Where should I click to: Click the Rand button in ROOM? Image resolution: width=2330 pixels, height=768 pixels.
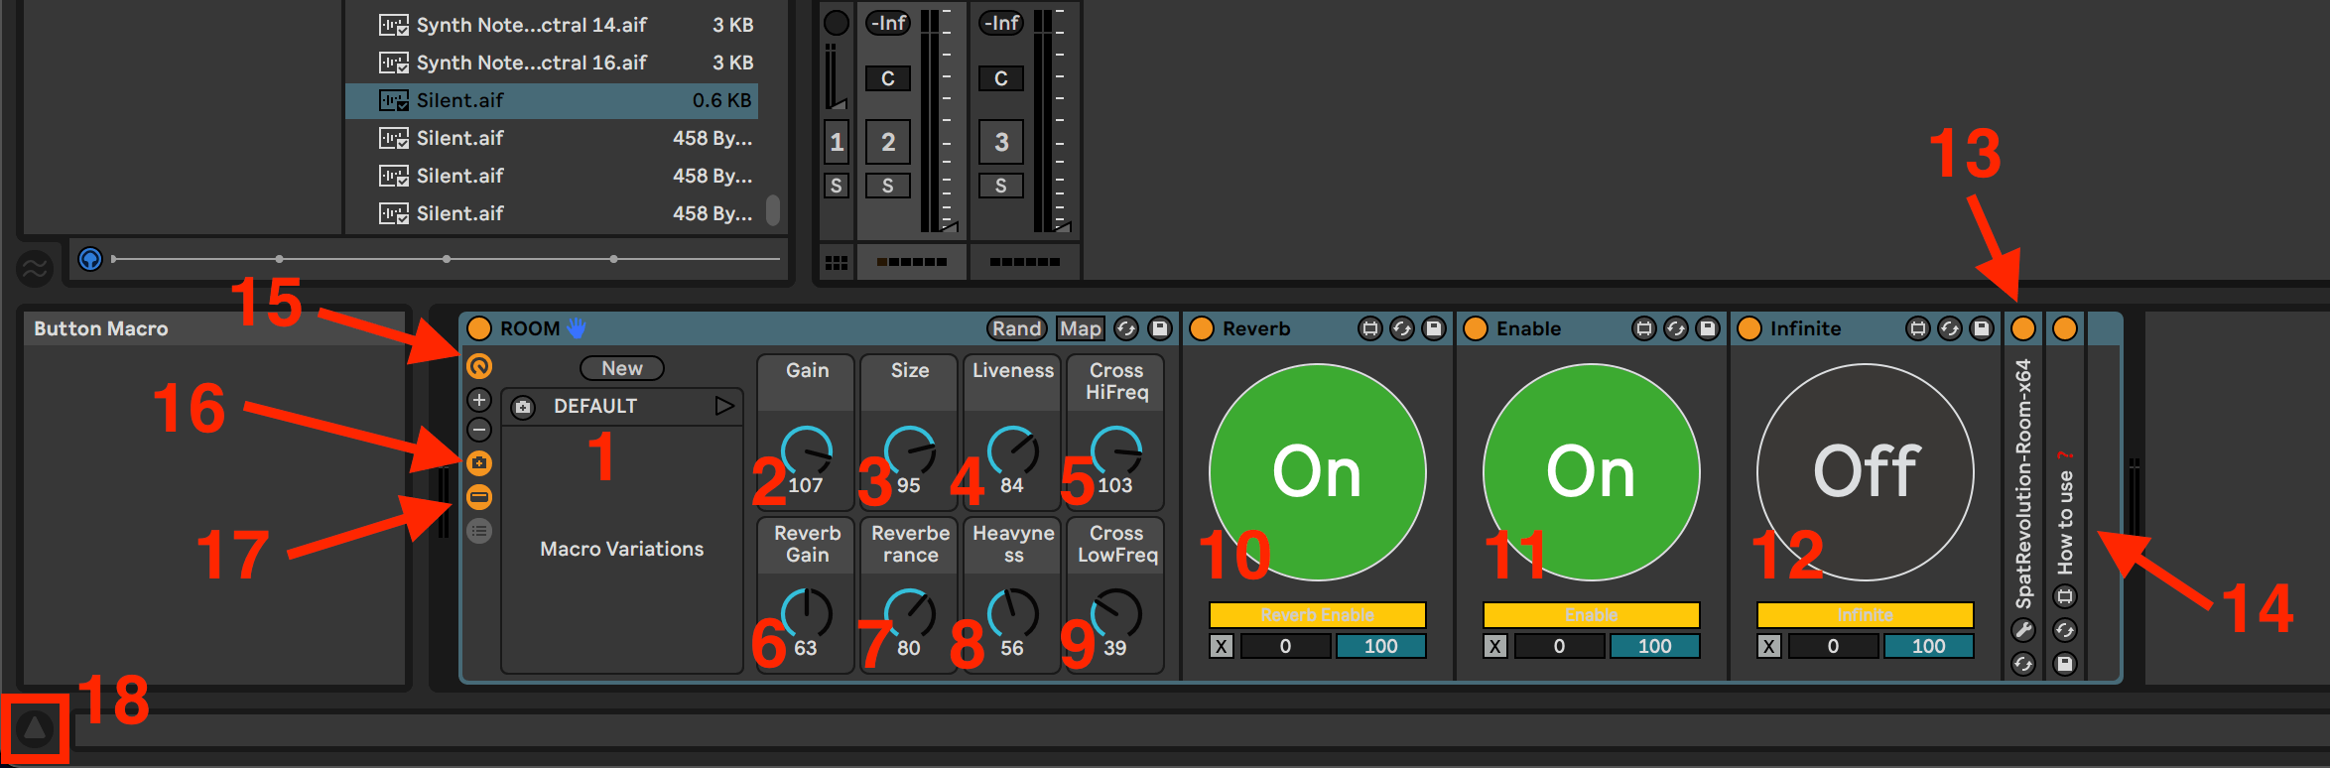pos(1016,328)
